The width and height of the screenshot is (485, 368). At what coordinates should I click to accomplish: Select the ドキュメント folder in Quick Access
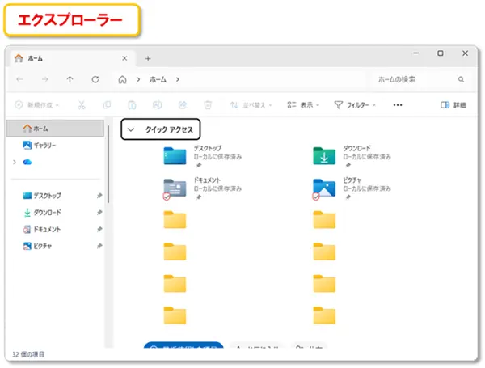[203, 188]
